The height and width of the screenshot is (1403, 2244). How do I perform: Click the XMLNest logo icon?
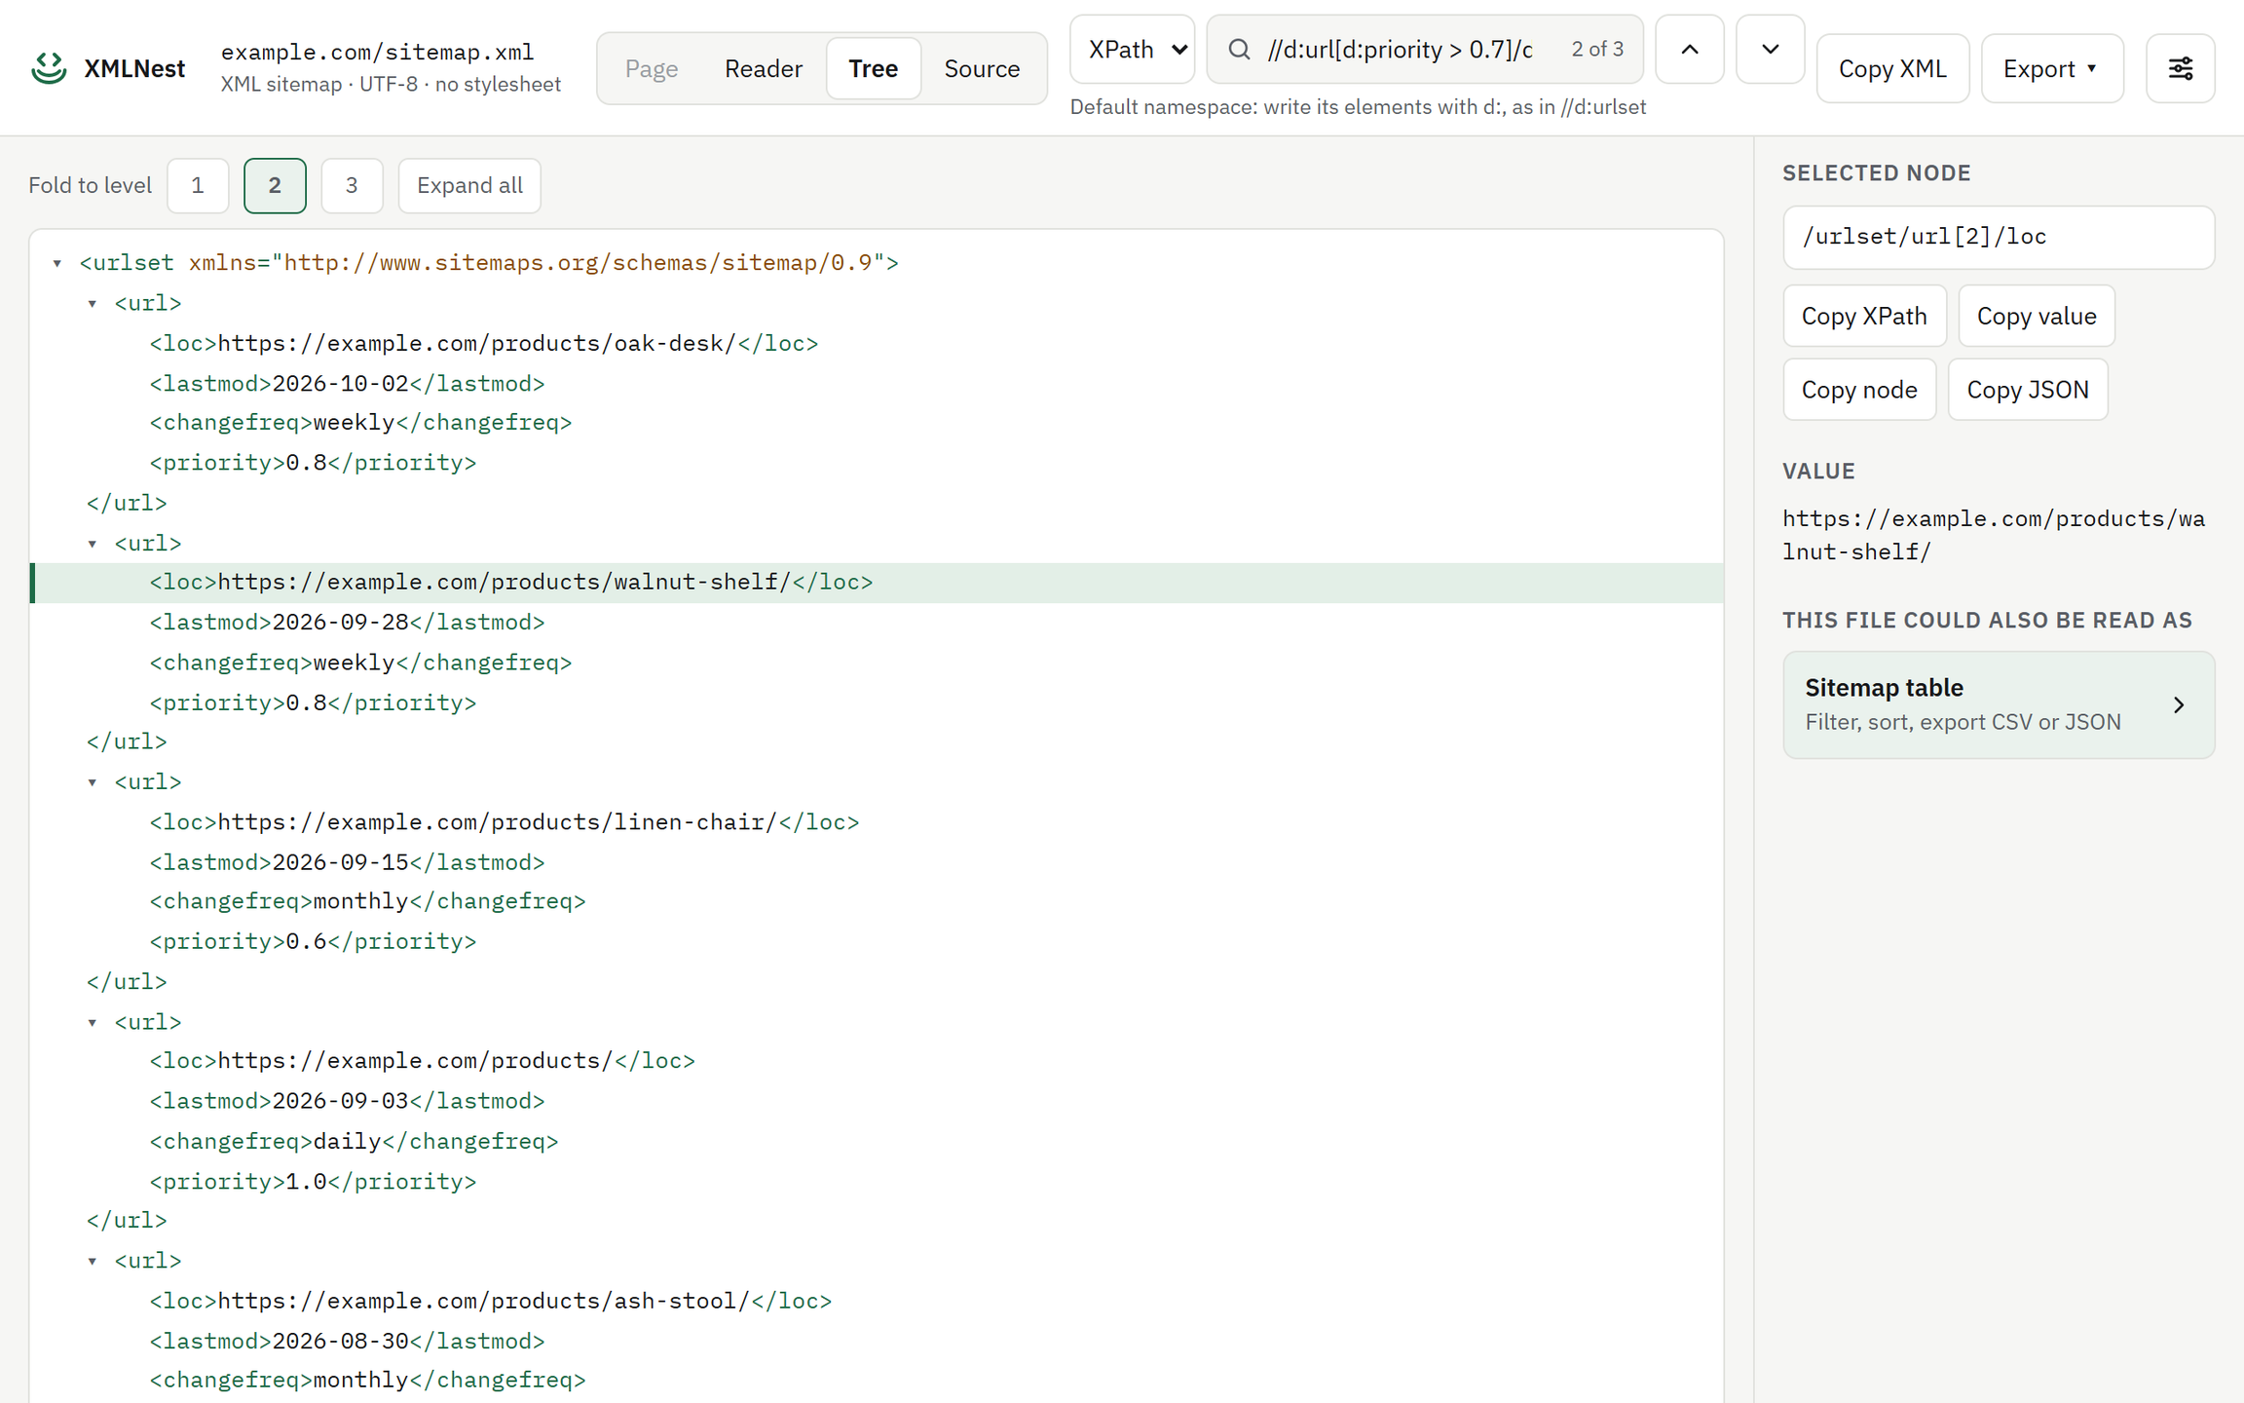click(49, 68)
